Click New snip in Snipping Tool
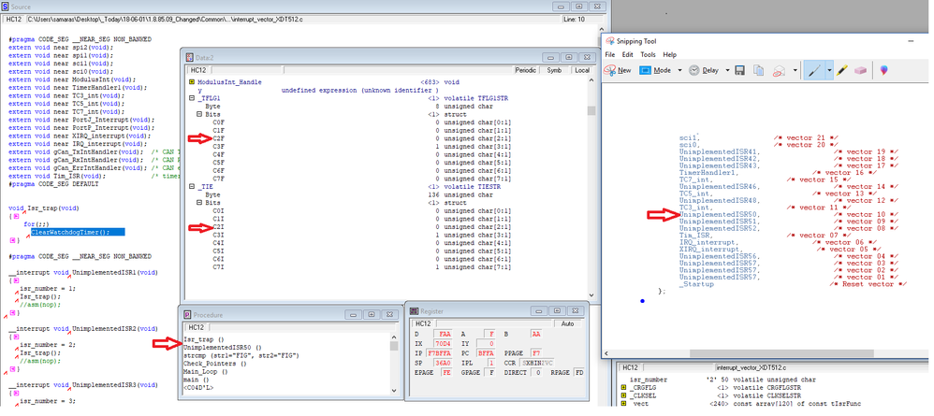This screenshot has height=416, width=934. pyautogui.click(x=617, y=70)
